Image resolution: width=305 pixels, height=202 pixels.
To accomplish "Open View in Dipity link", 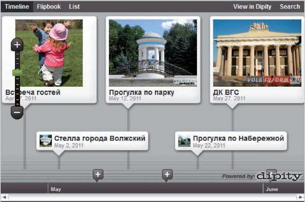I will pos(252,7).
